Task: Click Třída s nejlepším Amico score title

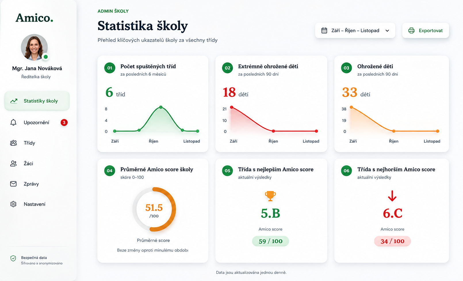Action: 276,169
